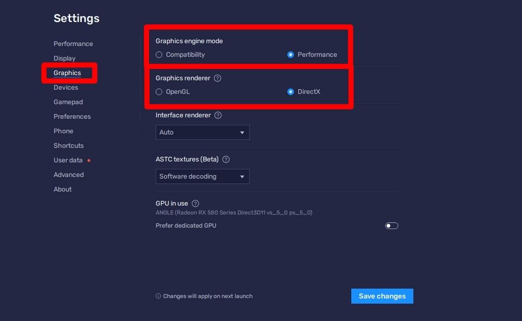Click the Save changes button

(382, 296)
